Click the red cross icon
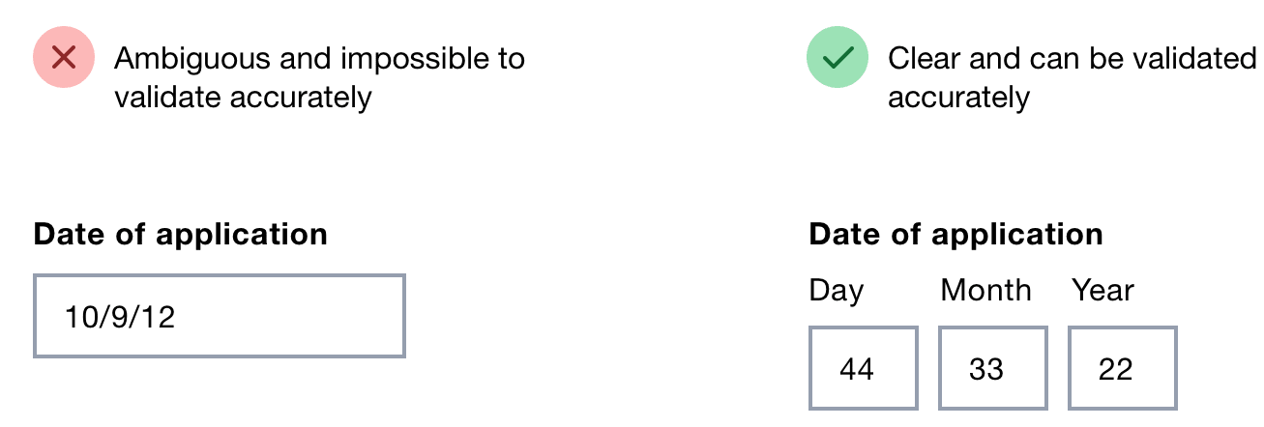The image size is (1264, 427). click(x=64, y=58)
